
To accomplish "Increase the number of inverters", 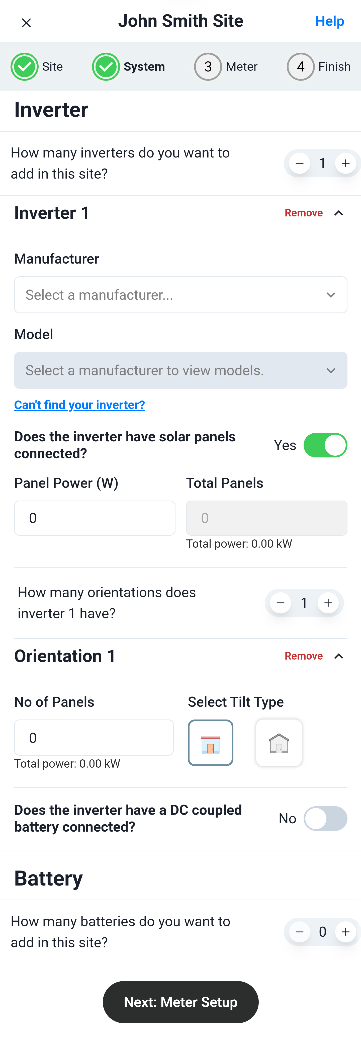I will pos(345,163).
